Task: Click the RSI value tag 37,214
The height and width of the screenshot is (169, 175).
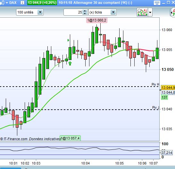Action: pos(167,153)
